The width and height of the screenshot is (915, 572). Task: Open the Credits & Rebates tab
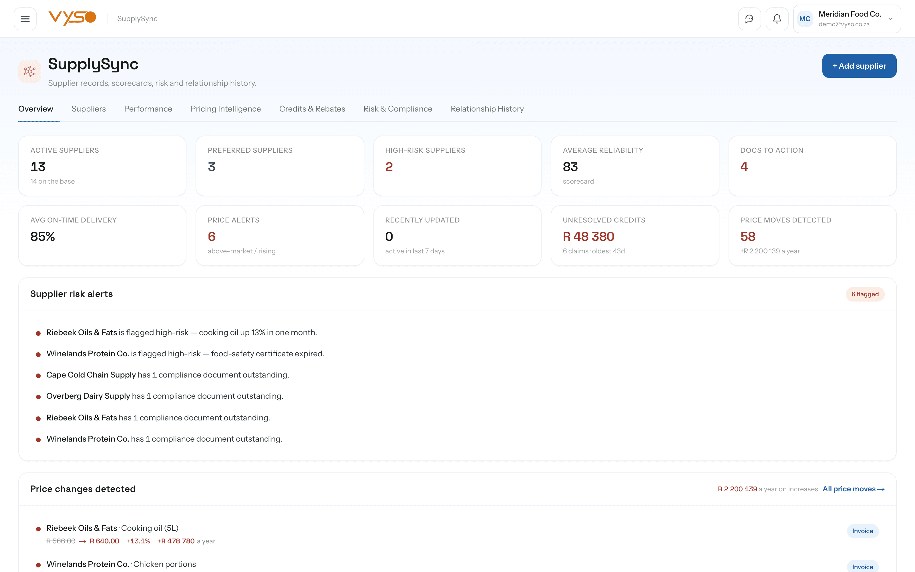click(312, 109)
